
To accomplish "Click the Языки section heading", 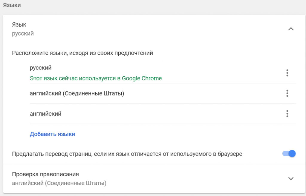I will (x=12, y=5).
